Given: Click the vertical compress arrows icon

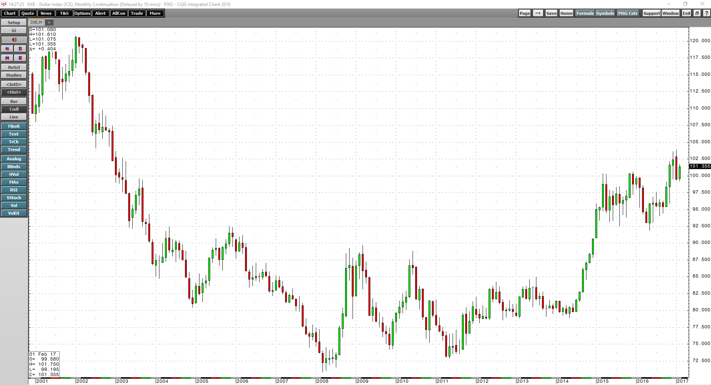Looking at the screenshot, I should tap(20, 58).
